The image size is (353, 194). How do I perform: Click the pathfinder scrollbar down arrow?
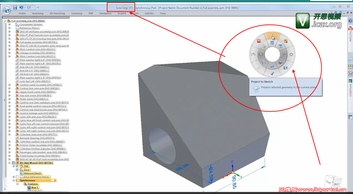5,189
